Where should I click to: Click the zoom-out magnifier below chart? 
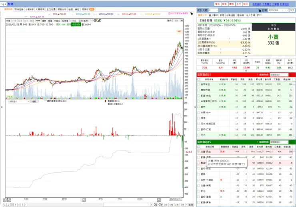(155, 205)
